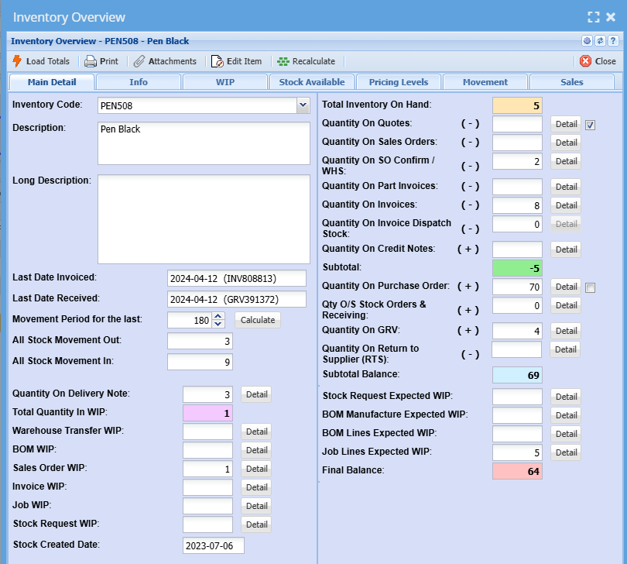View Detail for Quantity On Invoices
The image size is (627, 564).
click(x=566, y=205)
